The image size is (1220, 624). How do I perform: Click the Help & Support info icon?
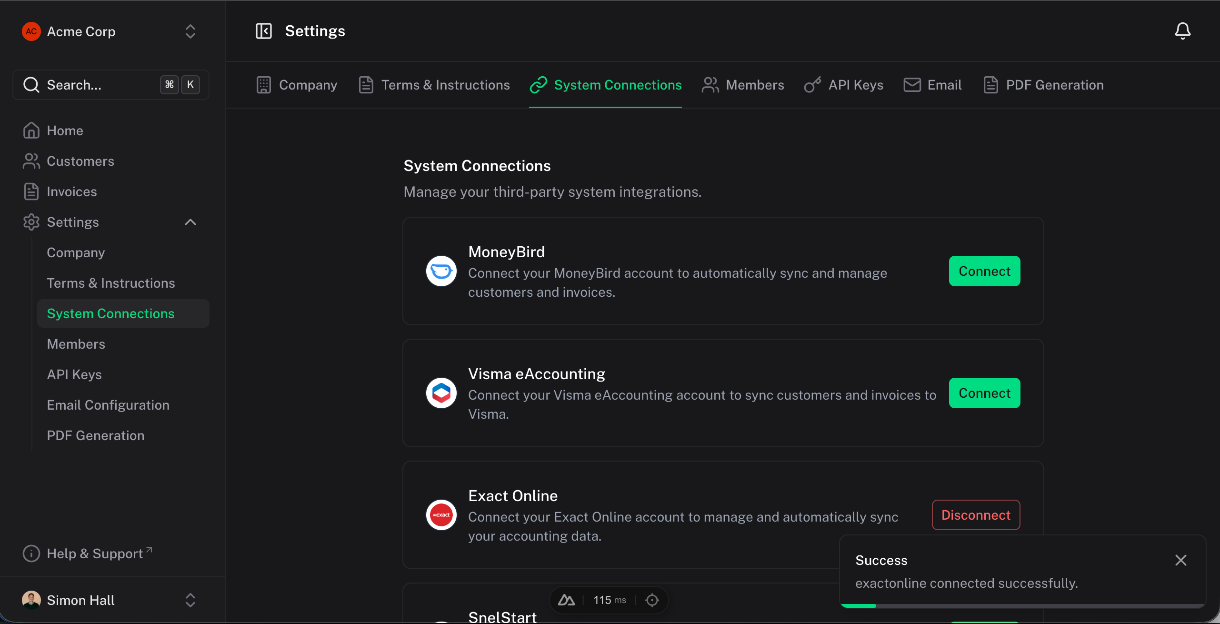click(31, 554)
